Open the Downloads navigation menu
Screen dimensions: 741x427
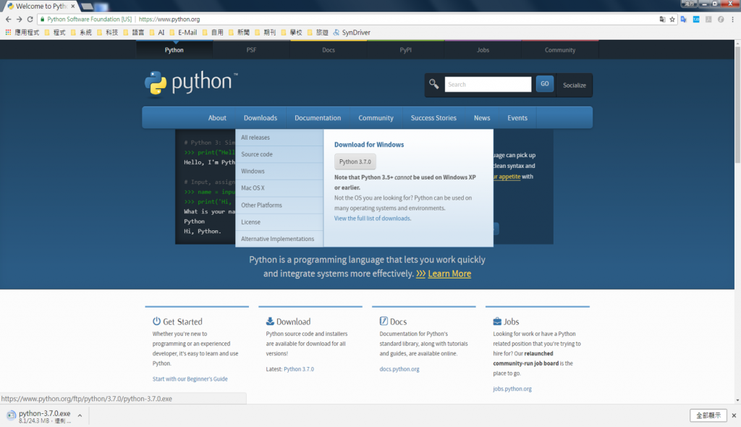(261, 118)
